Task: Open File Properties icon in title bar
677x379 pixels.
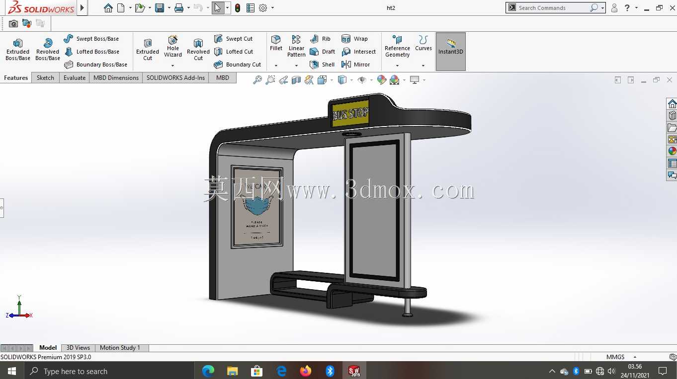Action: click(250, 8)
